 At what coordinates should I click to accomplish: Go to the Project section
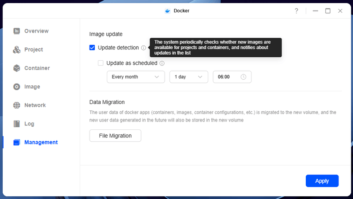pos(34,50)
